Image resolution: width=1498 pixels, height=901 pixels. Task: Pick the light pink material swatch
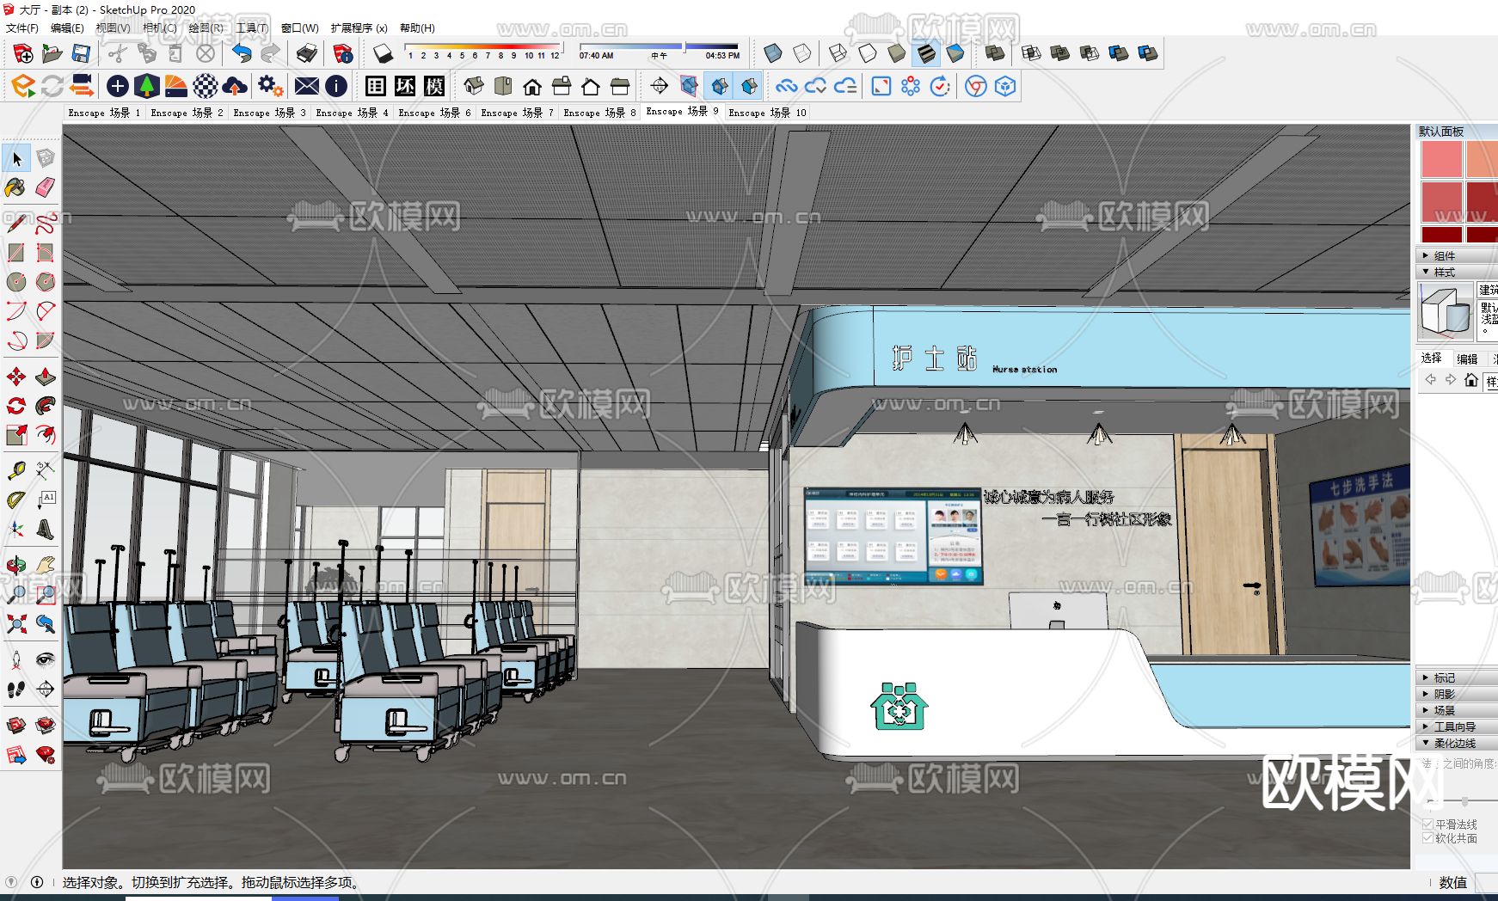[x=1441, y=159]
